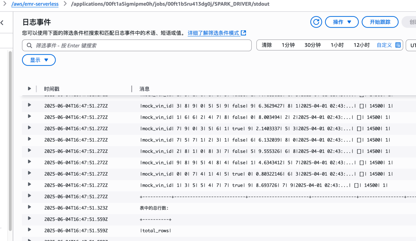The width and height of the screenshot is (416, 241).
Task: Click message text |total_rows|
Action: click(x=156, y=230)
